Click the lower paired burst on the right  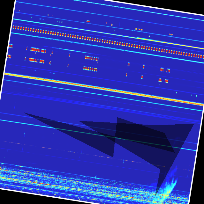click(163, 80)
